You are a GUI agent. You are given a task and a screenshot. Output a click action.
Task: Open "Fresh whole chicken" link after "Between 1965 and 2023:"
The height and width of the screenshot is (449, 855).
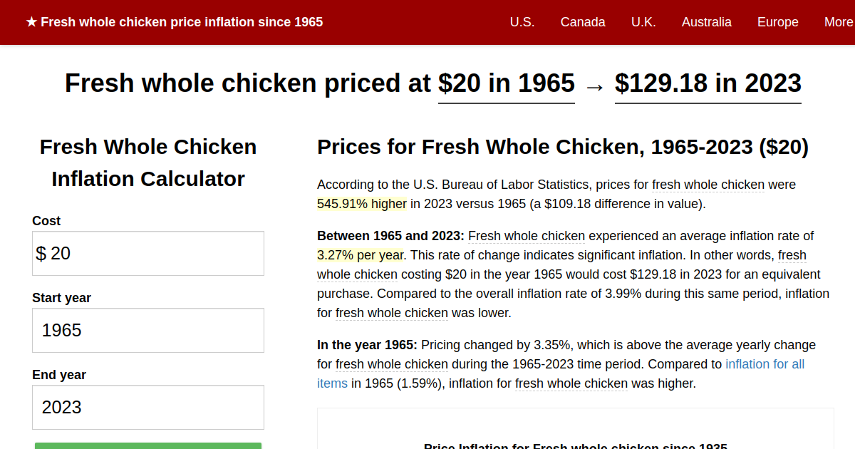527,236
